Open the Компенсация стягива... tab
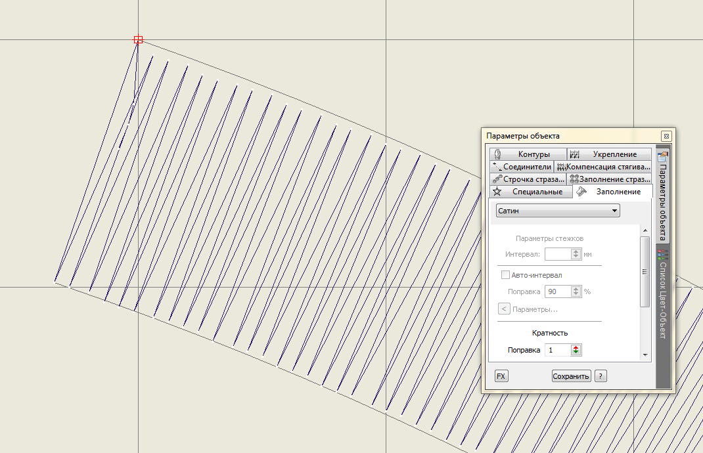 (x=603, y=167)
